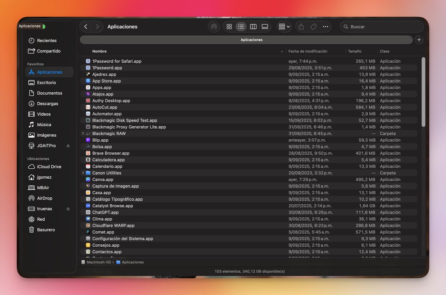446x295 pixels.
Task: Sort by Fecha de modificación column
Action: coord(308,51)
